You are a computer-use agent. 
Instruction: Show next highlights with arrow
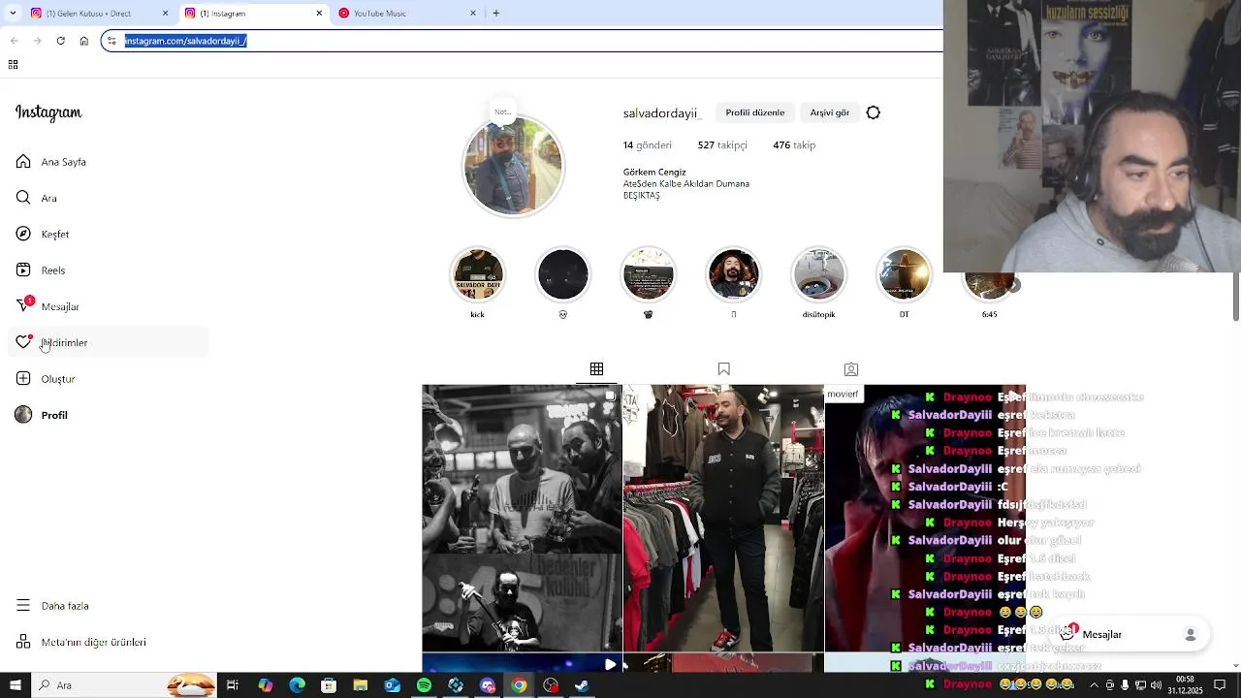click(1013, 285)
